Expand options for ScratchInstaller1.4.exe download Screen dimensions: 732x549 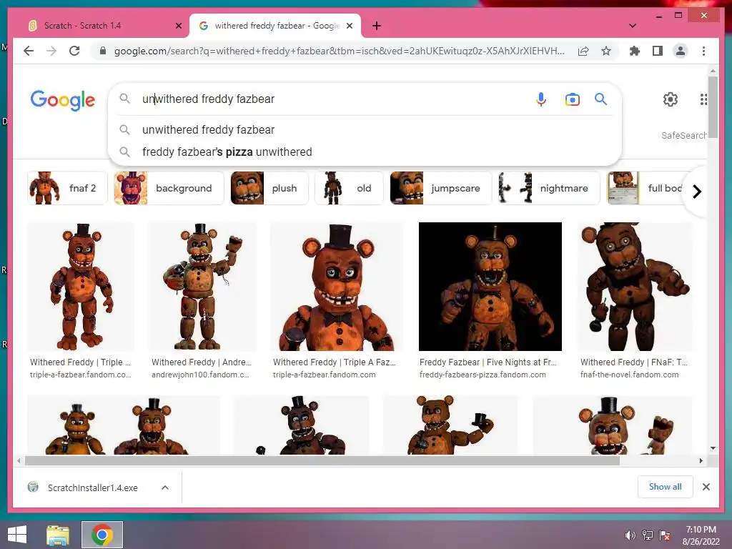click(x=165, y=488)
